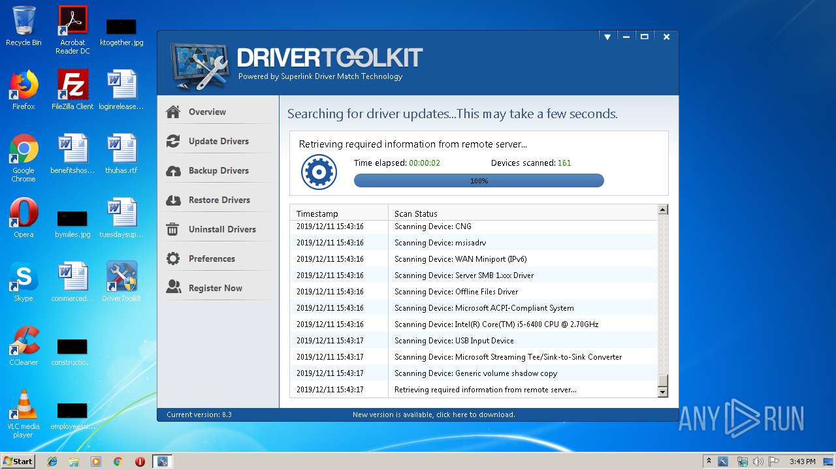Open the Start menu
836x470 pixels.
point(18,461)
